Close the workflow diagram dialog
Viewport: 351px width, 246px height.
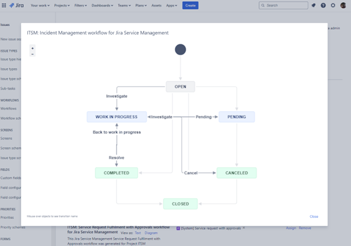[314, 216]
